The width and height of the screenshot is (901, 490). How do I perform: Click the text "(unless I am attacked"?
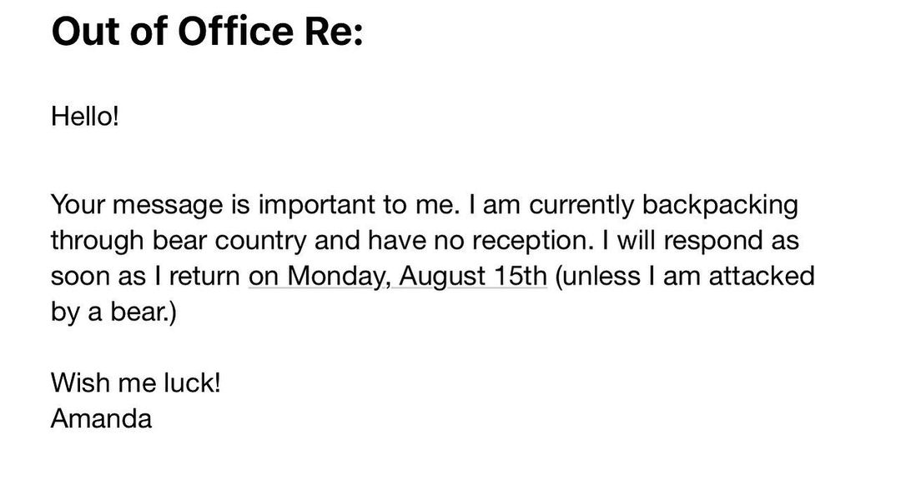(x=684, y=275)
